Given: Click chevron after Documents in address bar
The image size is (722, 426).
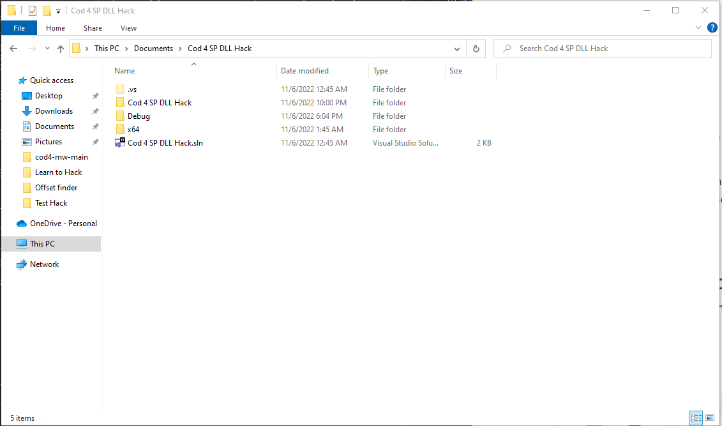Looking at the screenshot, I should tap(181, 49).
